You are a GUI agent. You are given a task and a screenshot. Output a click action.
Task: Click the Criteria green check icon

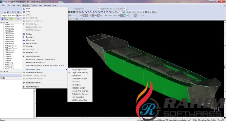coord(24,46)
